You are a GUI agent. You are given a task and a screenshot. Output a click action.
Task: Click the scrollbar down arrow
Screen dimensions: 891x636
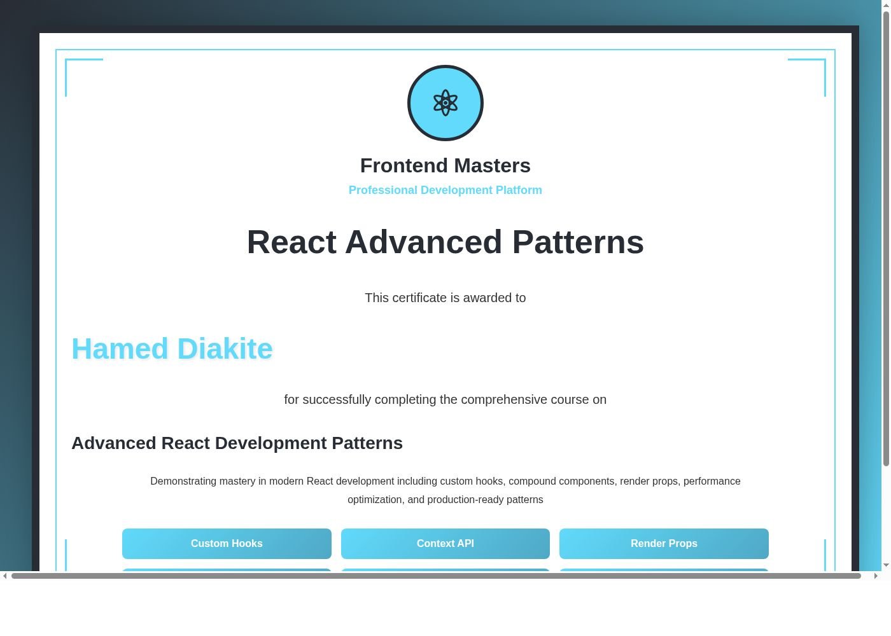[885, 565]
